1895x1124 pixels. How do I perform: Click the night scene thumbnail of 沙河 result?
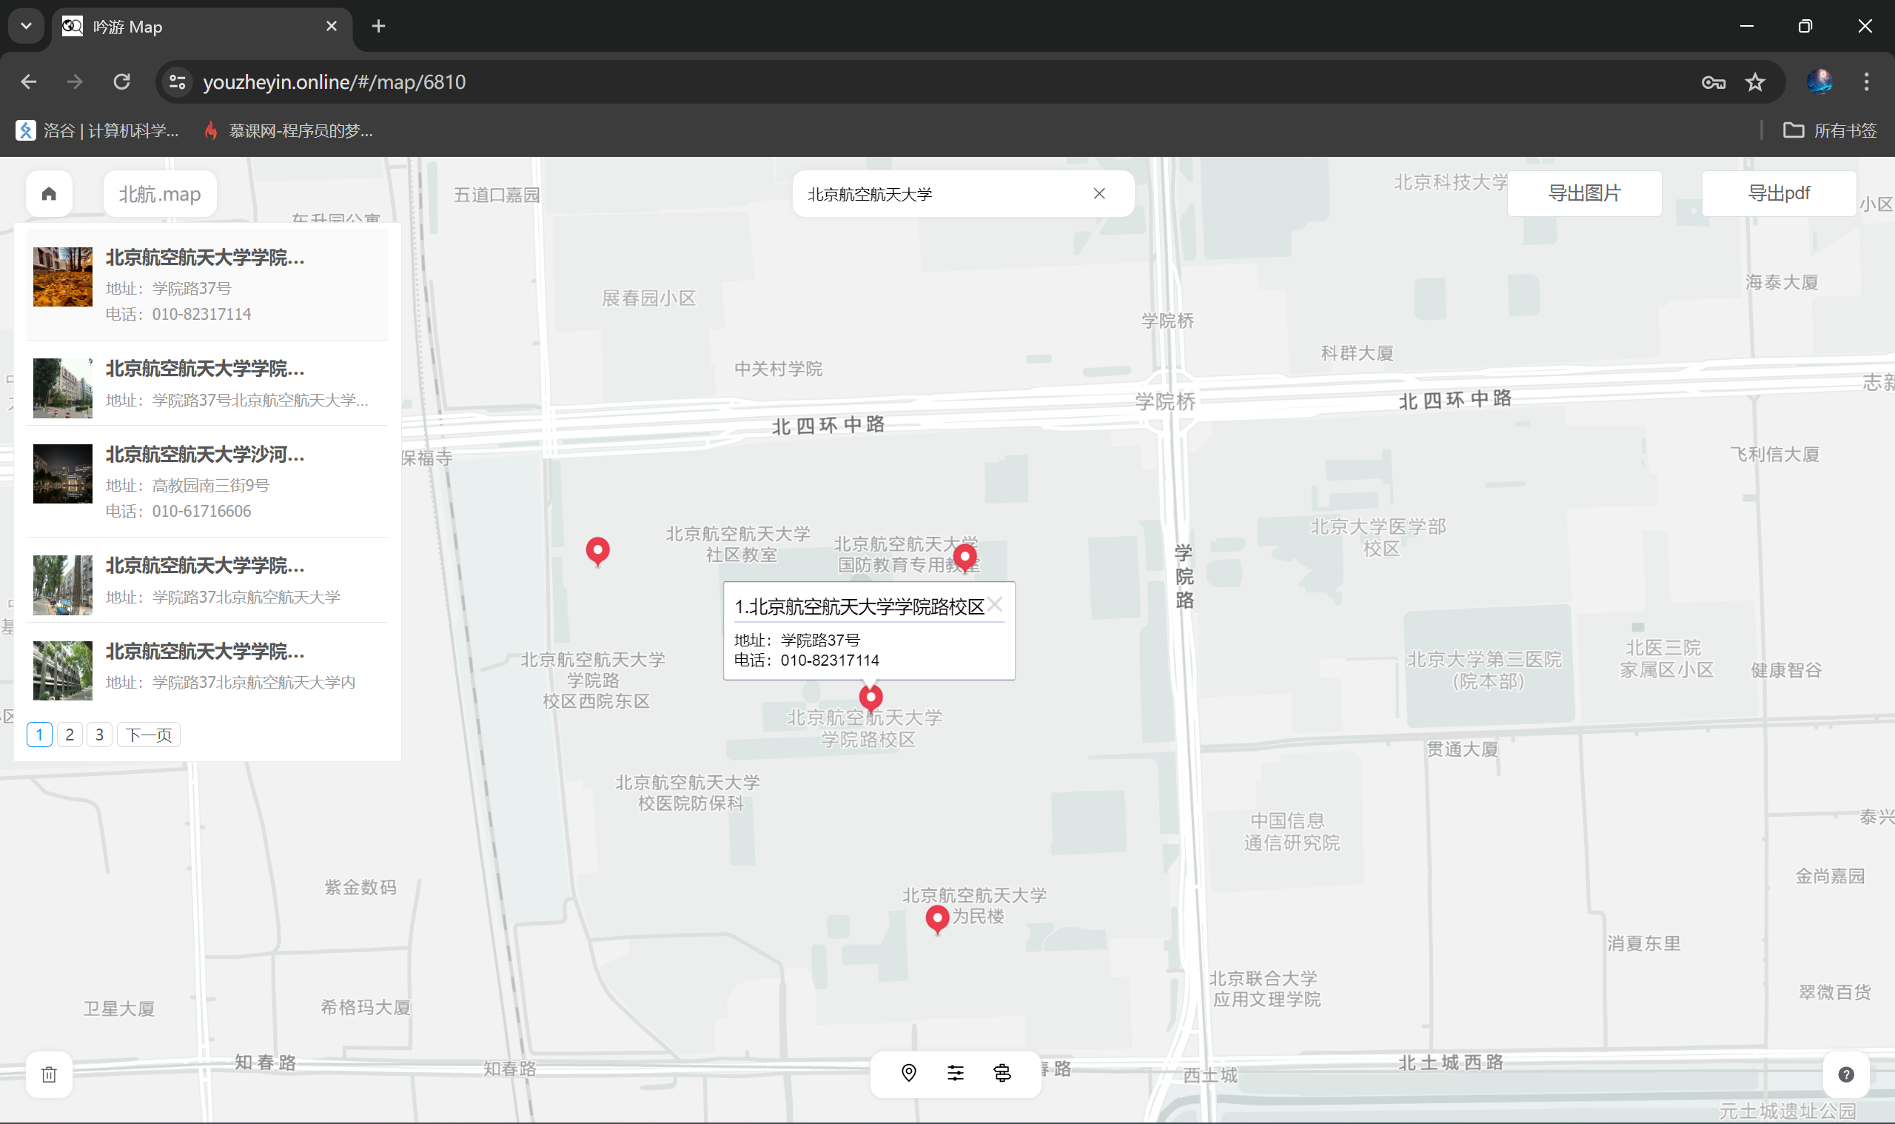(63, 473)
